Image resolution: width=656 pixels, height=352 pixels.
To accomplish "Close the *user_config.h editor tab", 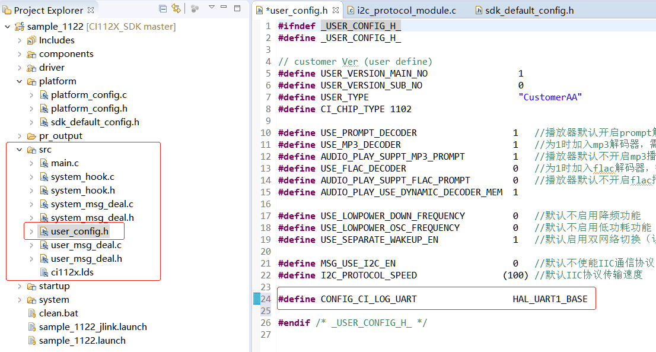I will (x=336, y=10).
